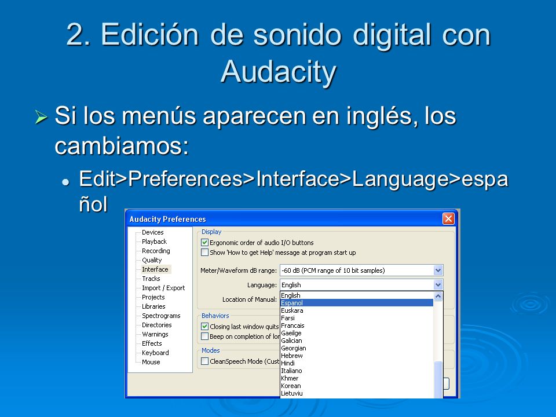Select Interface preferences category
Viewport: 556px width, 417px height.
[x=155, y=269]
